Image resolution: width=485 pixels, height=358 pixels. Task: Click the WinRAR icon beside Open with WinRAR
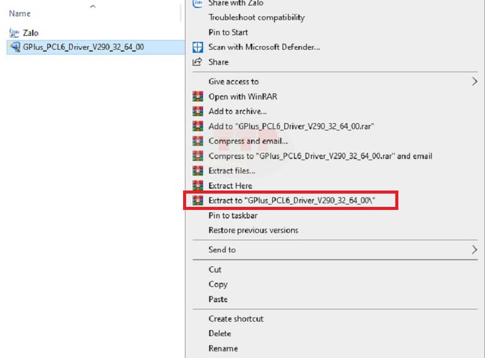(197, 96)
